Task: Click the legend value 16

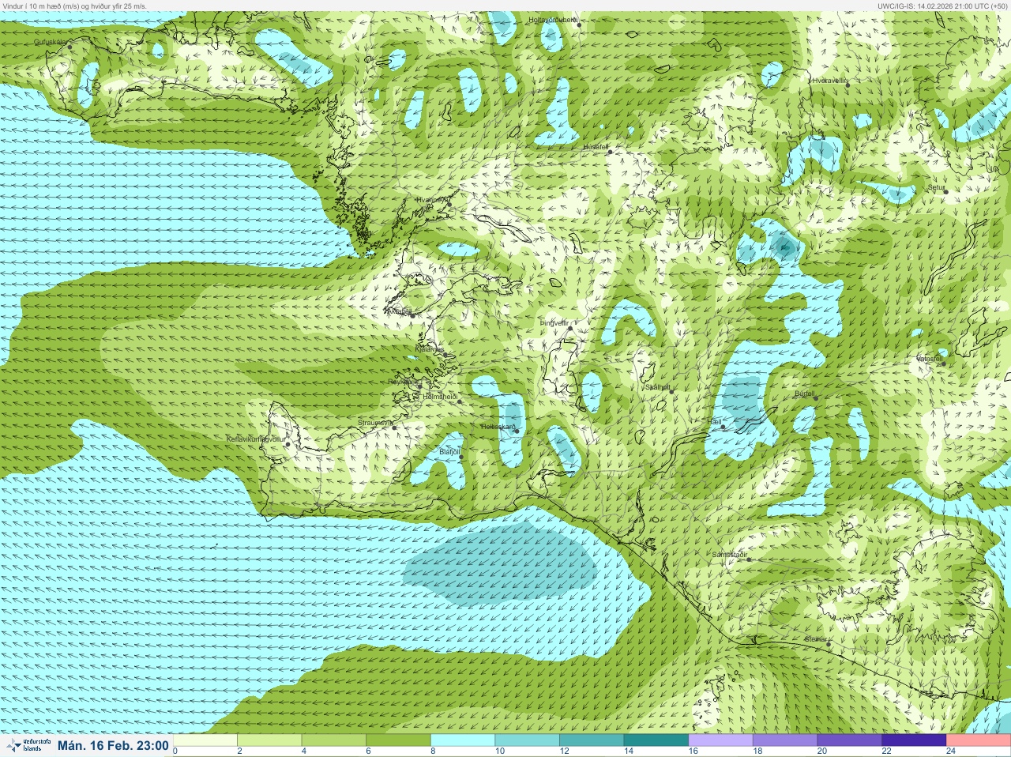Action: 693,751
